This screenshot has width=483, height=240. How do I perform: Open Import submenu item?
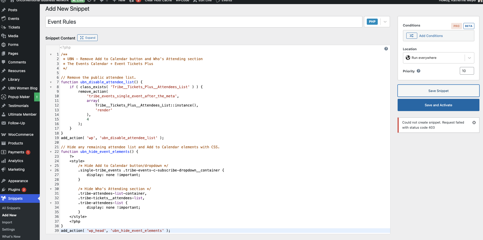tap(7, 222)
